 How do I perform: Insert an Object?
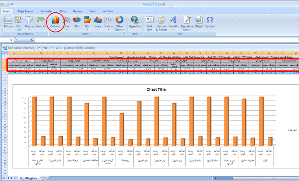coord(199,23)
